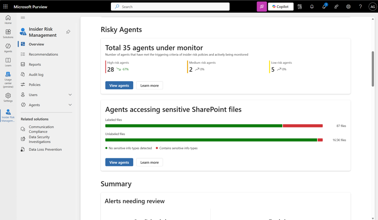This screenshot has width=378, height=220.
Task: Open Agents in left rail
Action: (x=8, y=48)
